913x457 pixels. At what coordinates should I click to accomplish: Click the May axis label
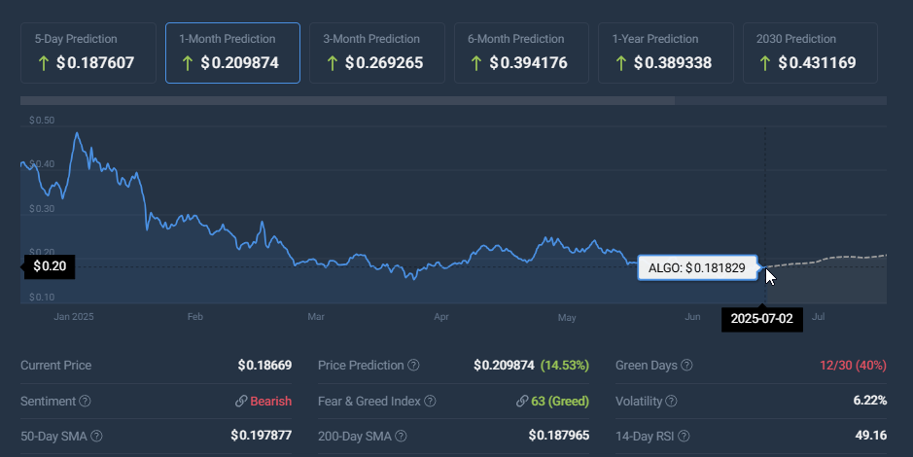pos(567,317)
